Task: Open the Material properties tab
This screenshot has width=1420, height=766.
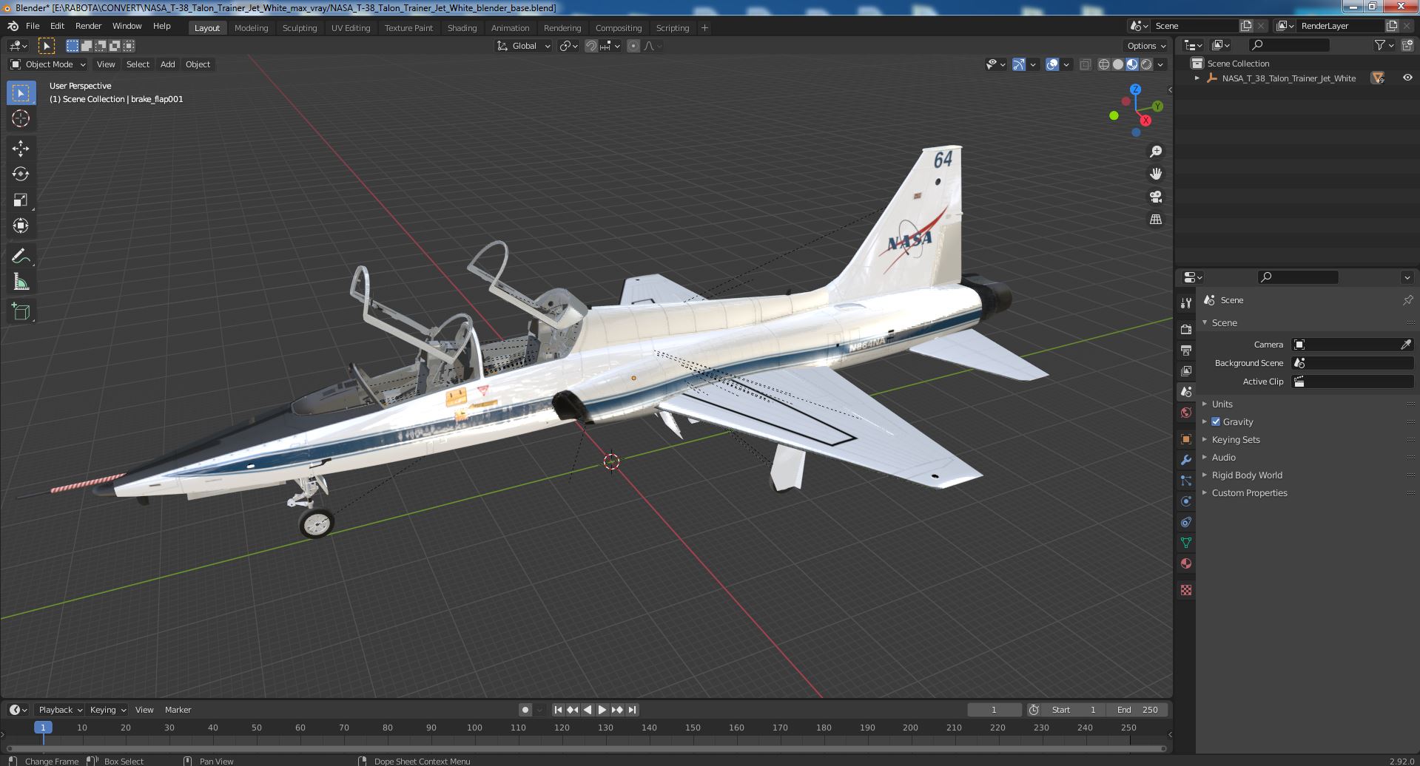Action: click(x=1186, y=563)
